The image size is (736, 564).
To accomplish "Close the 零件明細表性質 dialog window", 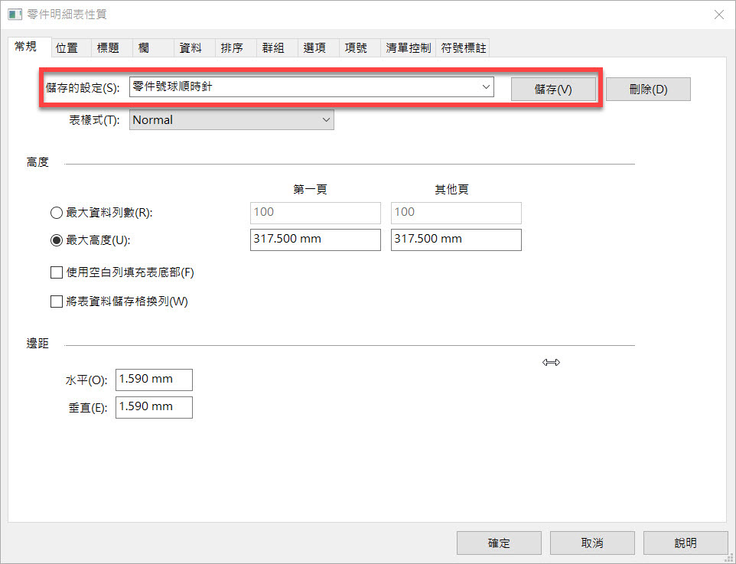I will pyautogui.click(x=718, y=15).
